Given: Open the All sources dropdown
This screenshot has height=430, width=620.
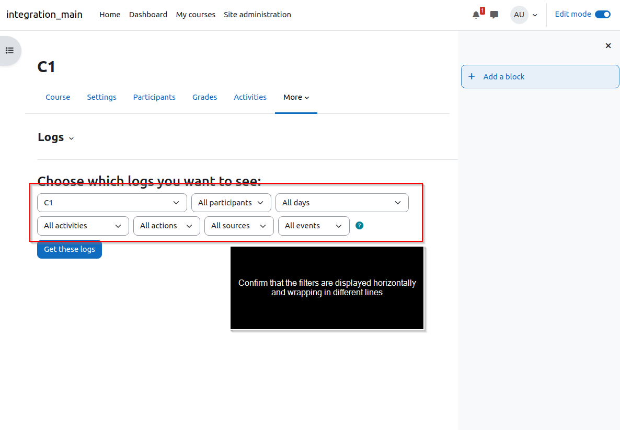Looking at the screenshot, I should tap(239, 226).
